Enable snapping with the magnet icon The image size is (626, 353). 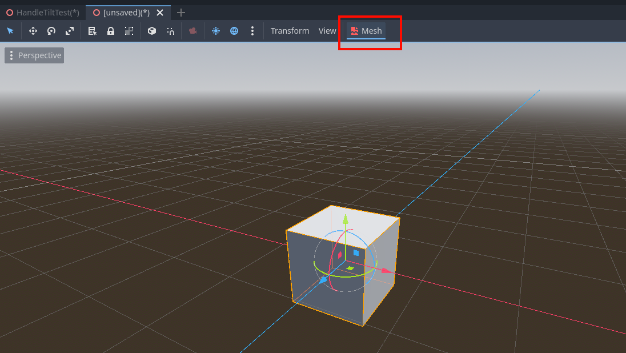click(170, 31)
